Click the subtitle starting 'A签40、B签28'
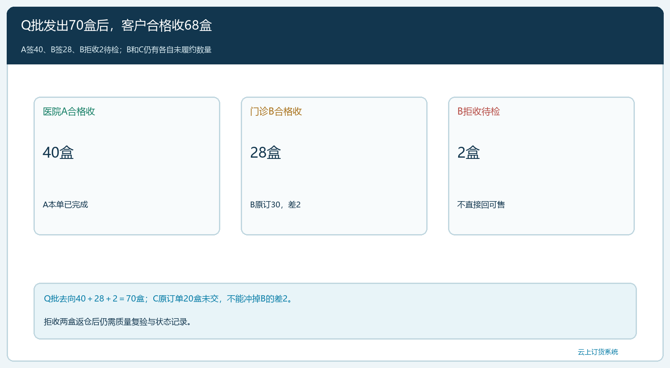The height and width of the screenshot is (368, 670). click(116, 50)
